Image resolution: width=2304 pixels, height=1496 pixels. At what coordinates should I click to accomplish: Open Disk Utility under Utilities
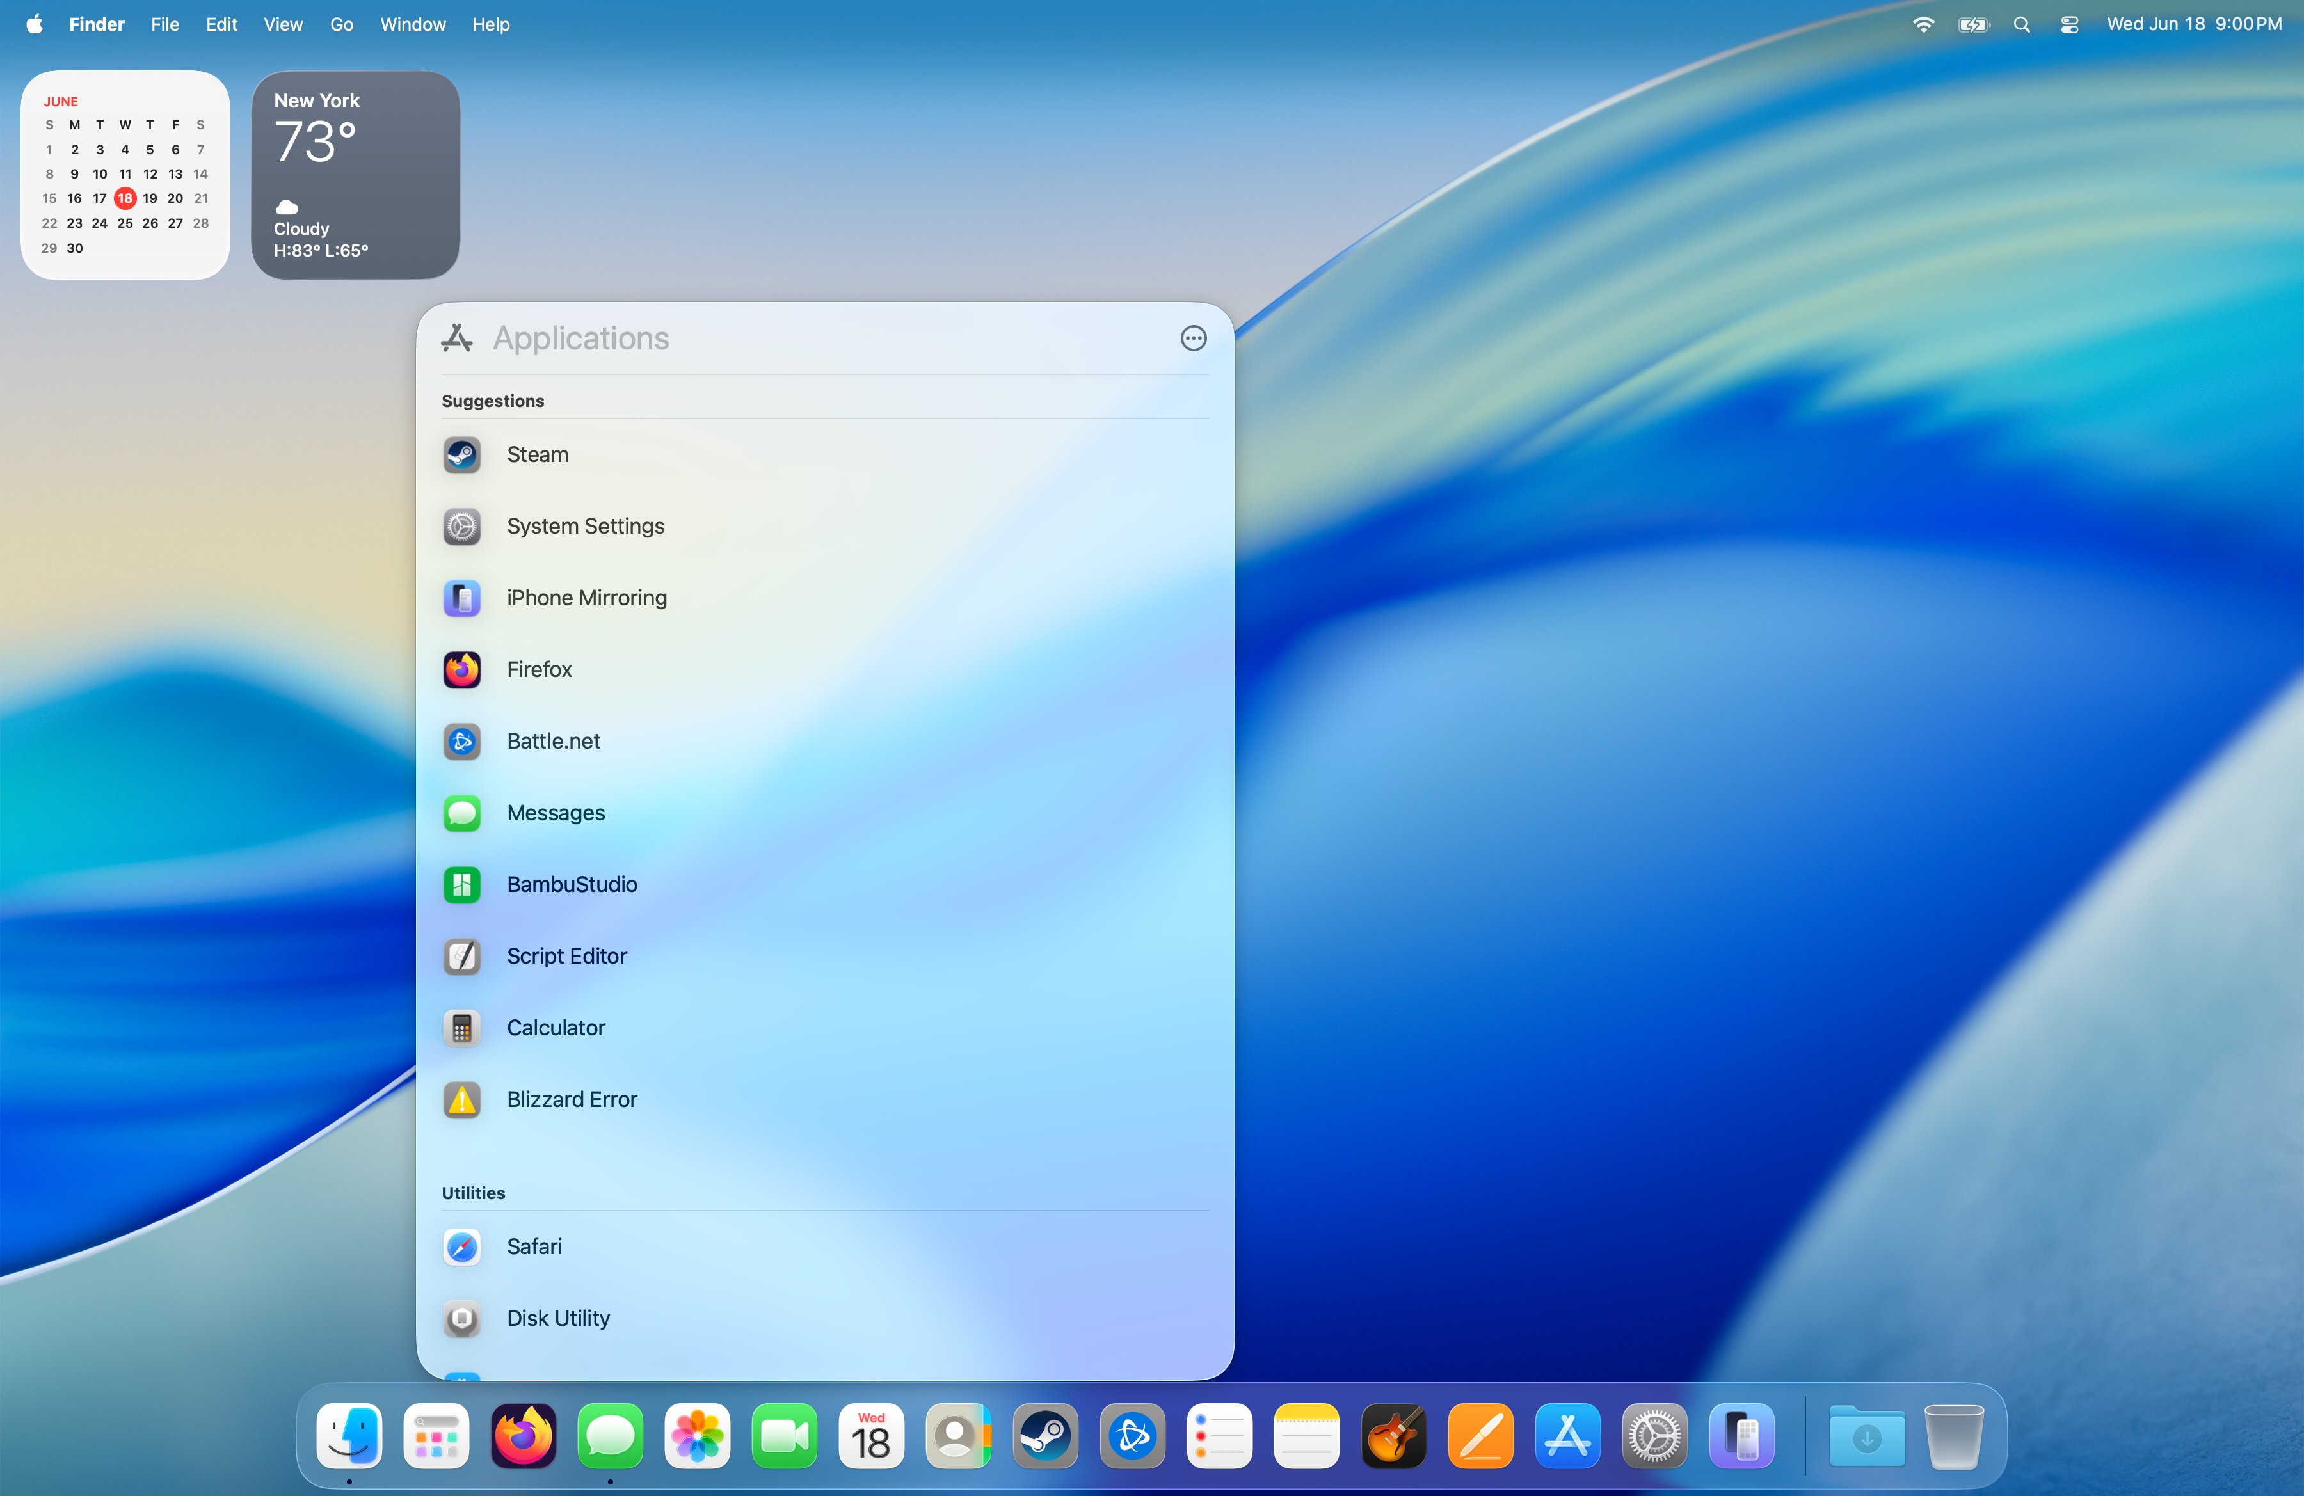[825, 1318]
